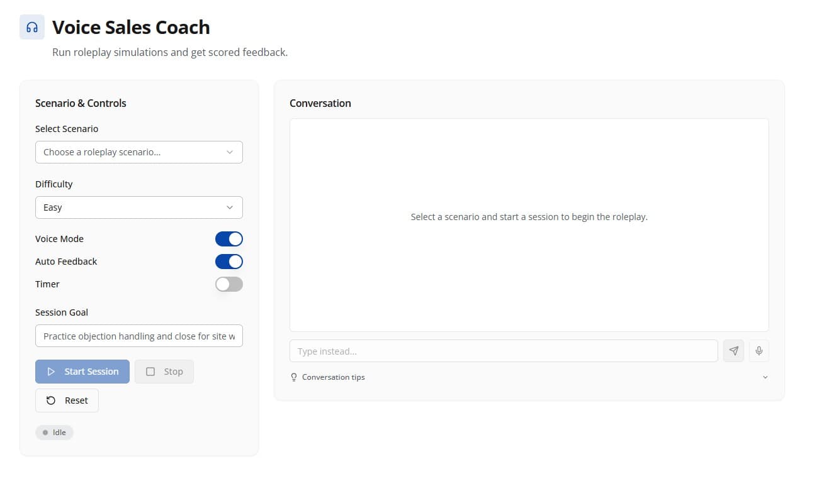Open the roleplay scenario dropdown
817x486 pixels.
138,152
